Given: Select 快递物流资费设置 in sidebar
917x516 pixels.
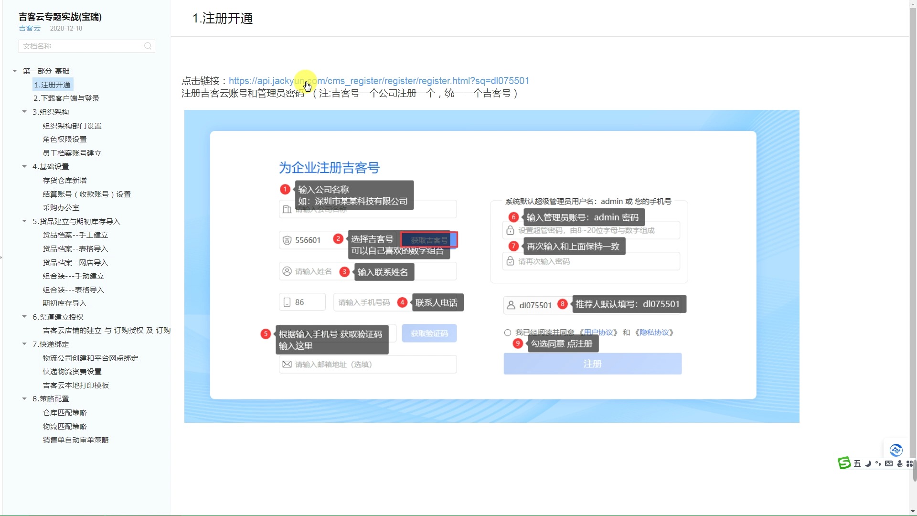Looking at the screenshot, I should point(72,371).
